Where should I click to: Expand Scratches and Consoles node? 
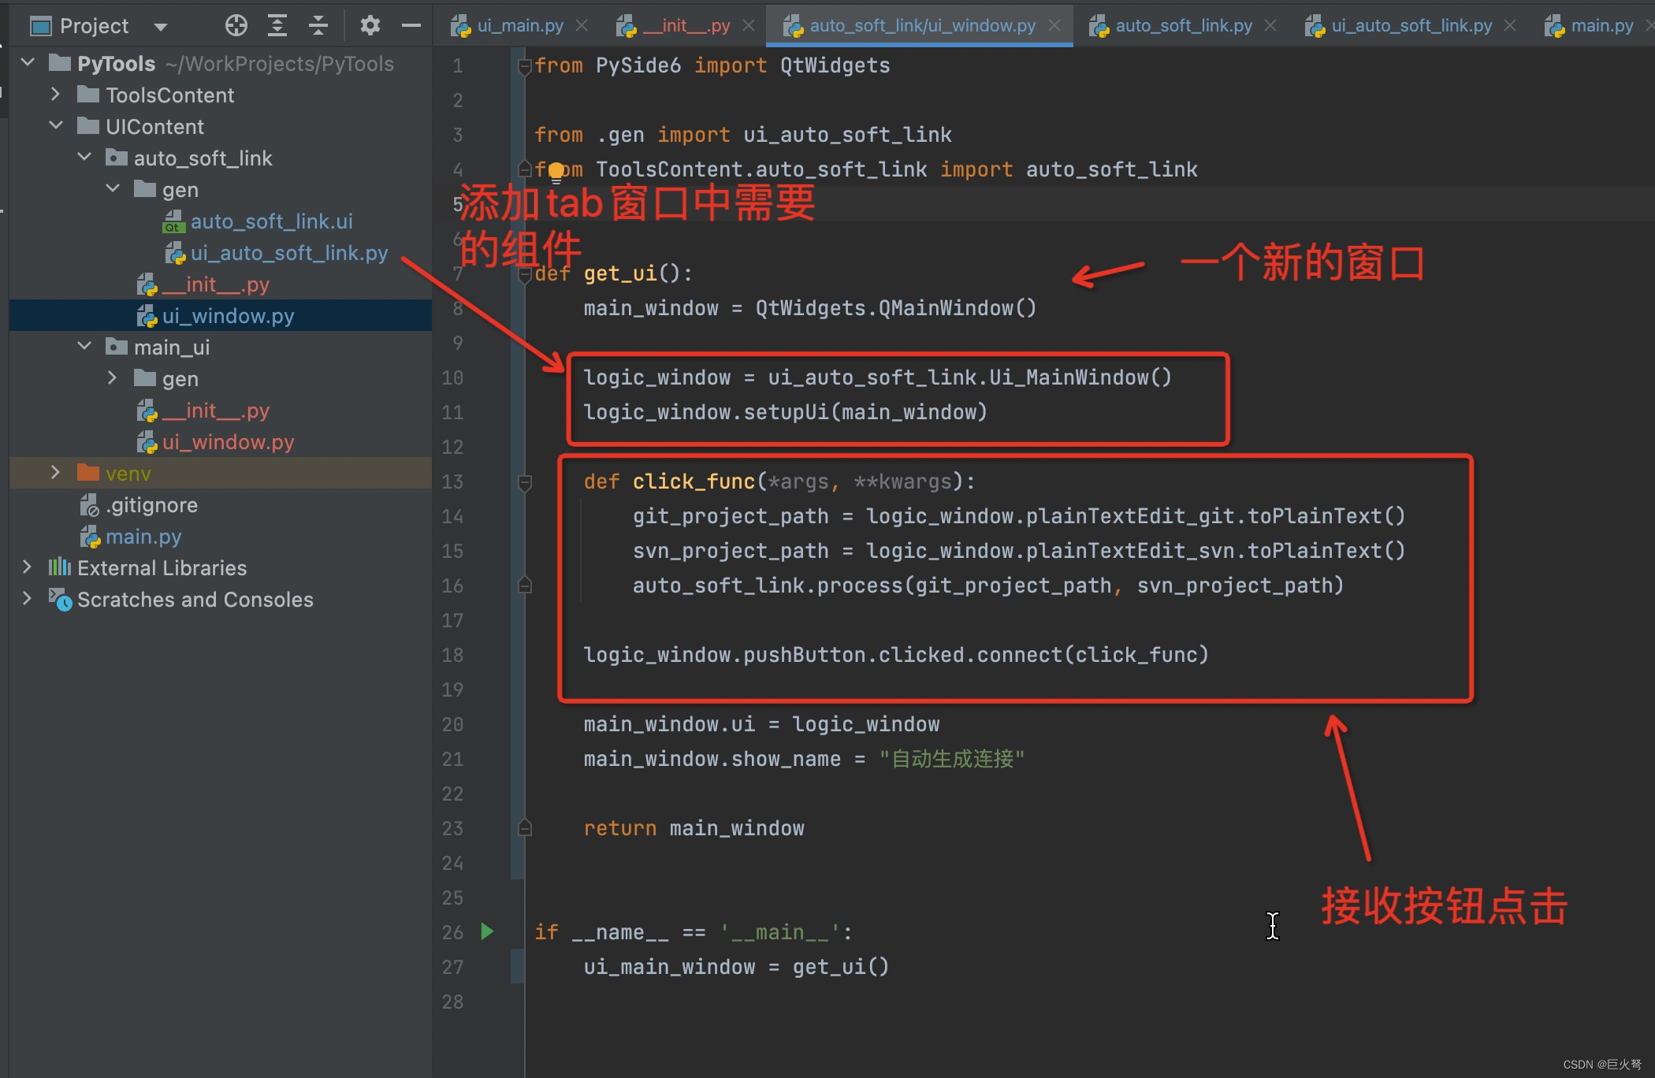27,598
